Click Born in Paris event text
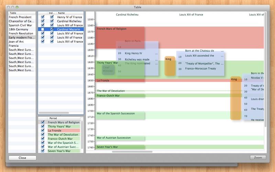Image resolution: width=275 pixels, height=172 pixels. tap(133, 41)
